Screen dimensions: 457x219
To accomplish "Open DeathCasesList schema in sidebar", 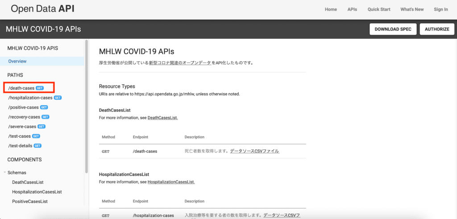I will 28,182.
